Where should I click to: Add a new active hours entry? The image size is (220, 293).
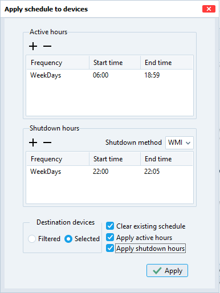pos(33,46)
